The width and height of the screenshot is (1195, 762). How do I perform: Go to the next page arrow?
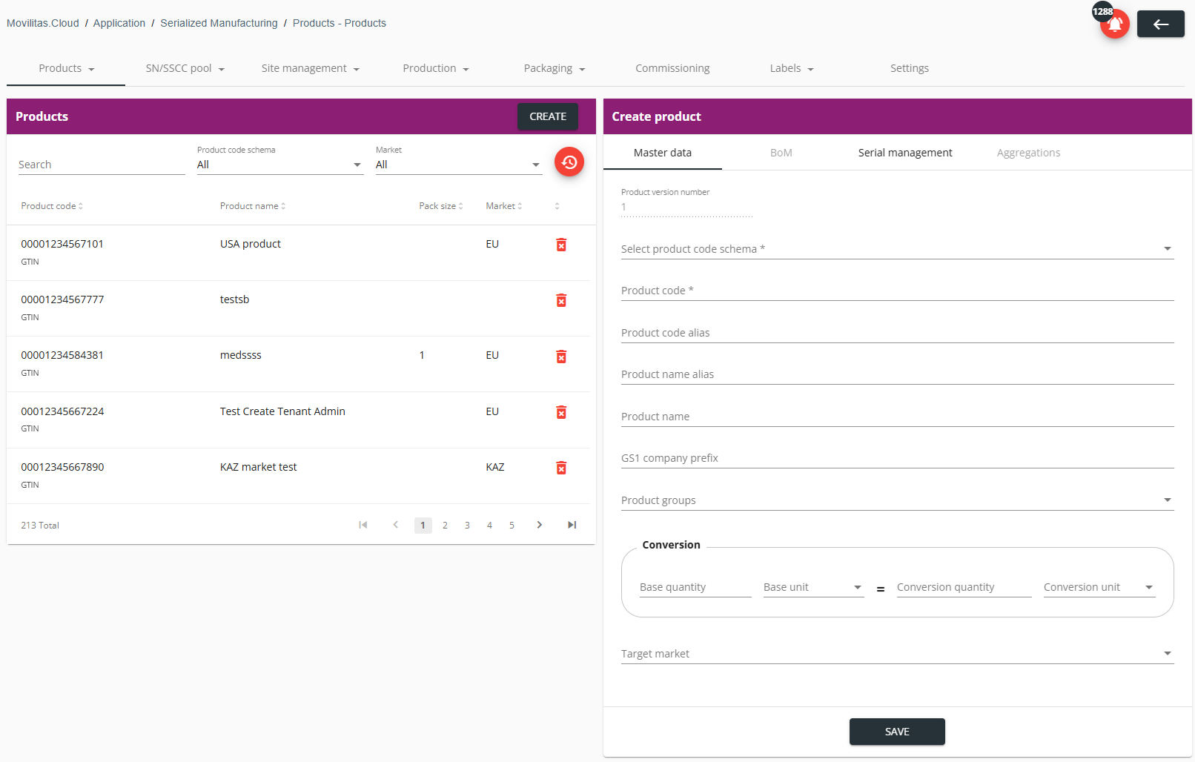539,525
